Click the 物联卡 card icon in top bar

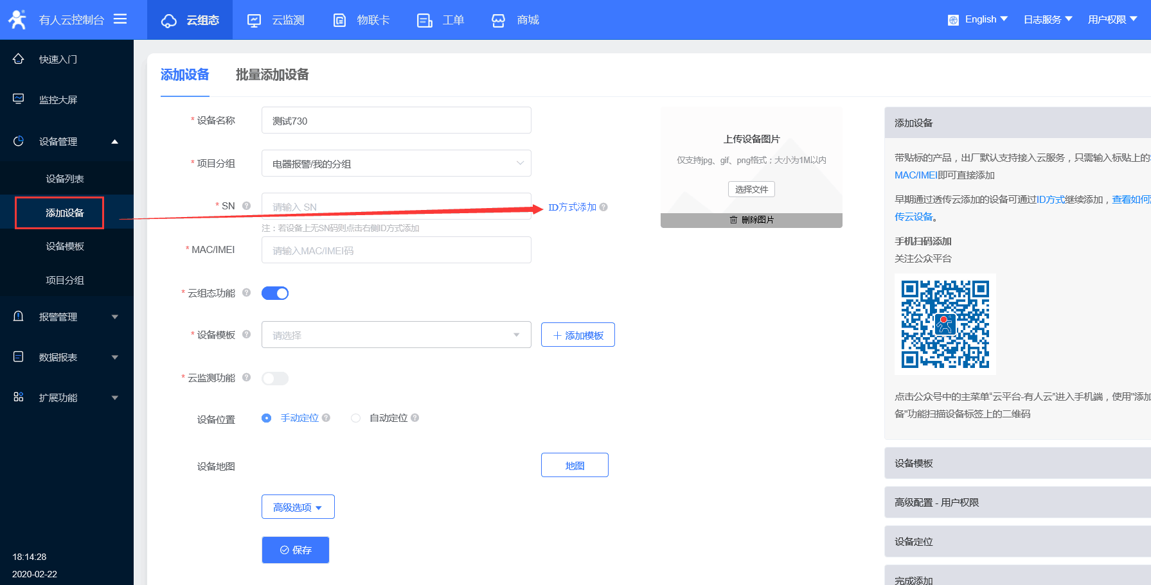click(x=339, y=21)
